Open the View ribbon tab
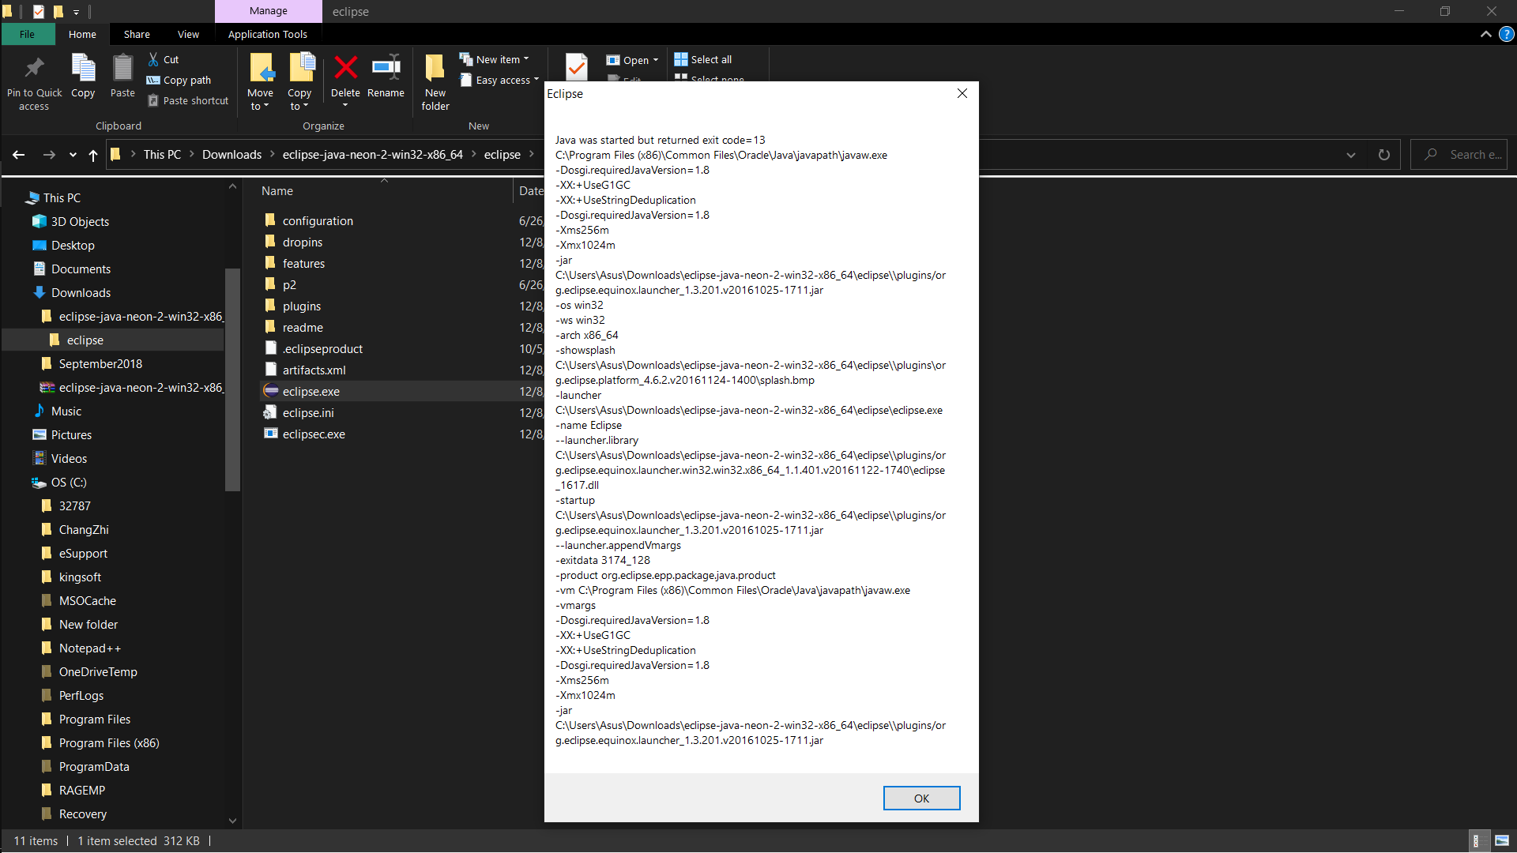The width and height of the screenshot is (1517, 853). (x=188, y=34)
